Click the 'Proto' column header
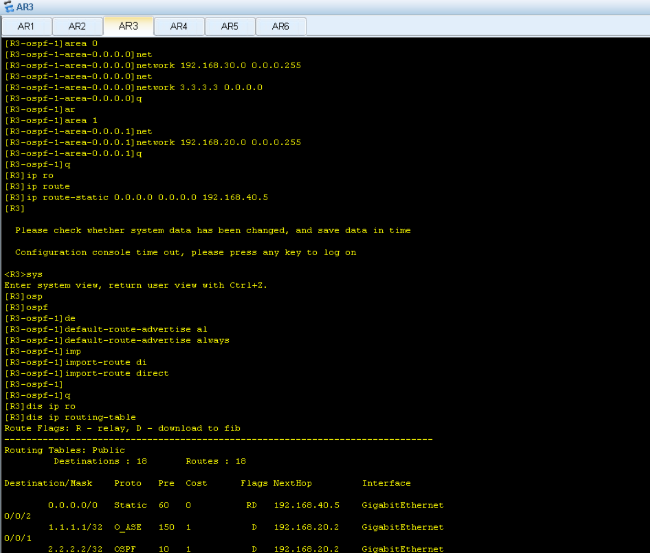 coord(128,483)
